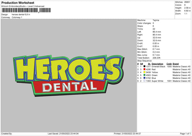Click the 'St.' column header

(149, 64)
